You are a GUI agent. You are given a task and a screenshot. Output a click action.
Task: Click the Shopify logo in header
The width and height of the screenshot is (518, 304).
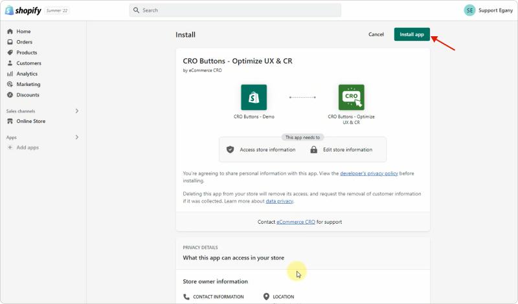(x=24, y=10)
